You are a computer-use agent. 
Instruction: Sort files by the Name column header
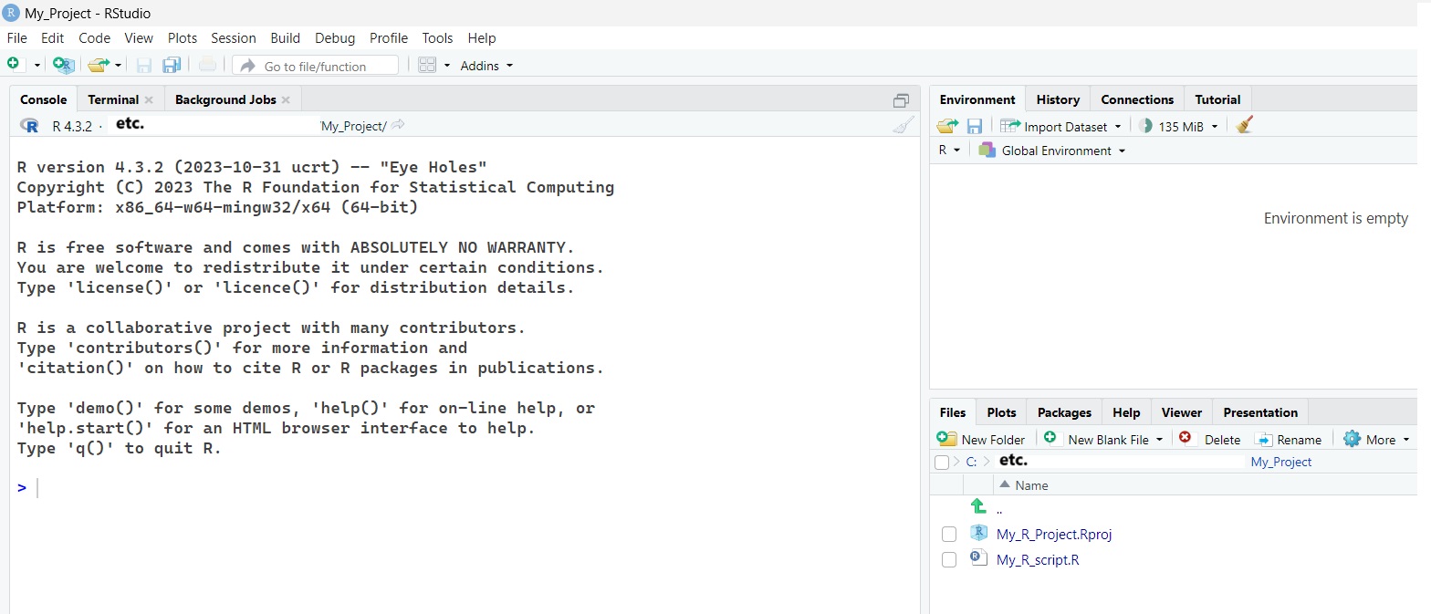pyautogui.click(x=1031, y=485)
